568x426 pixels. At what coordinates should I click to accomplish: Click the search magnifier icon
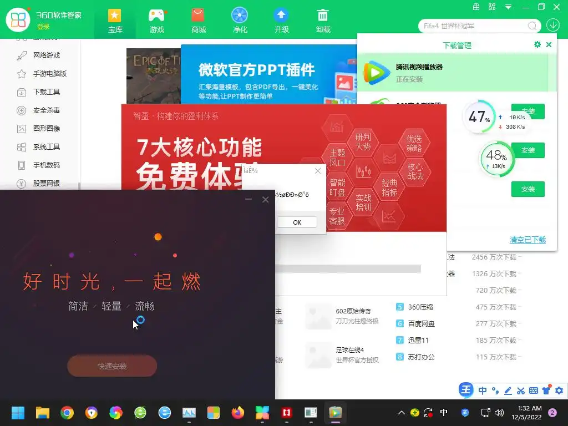[532, 26]
